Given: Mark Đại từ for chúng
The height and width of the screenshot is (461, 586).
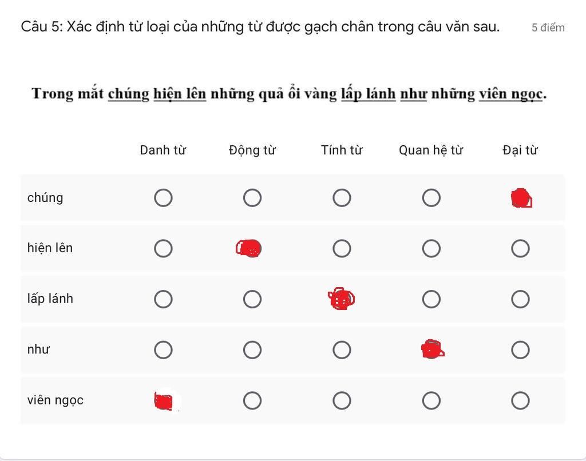Looking at the screenshot, I should point(521,198).
